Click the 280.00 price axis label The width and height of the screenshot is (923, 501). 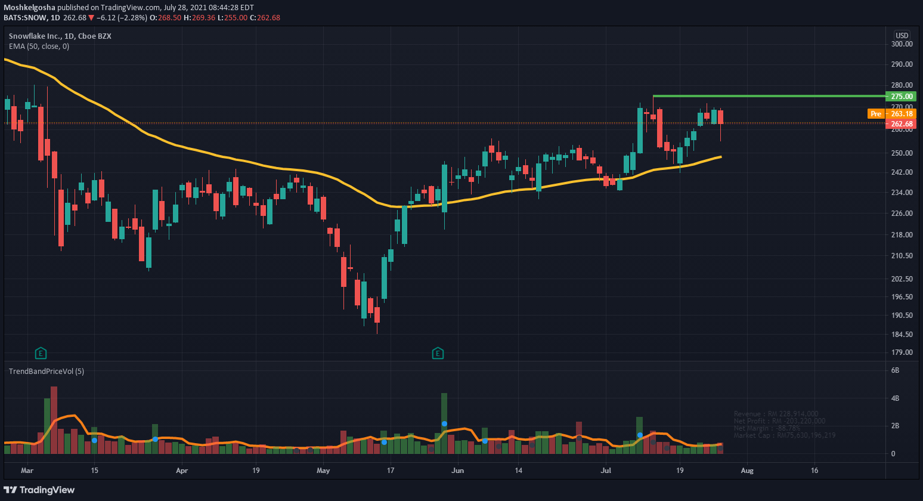pos(902,85)
